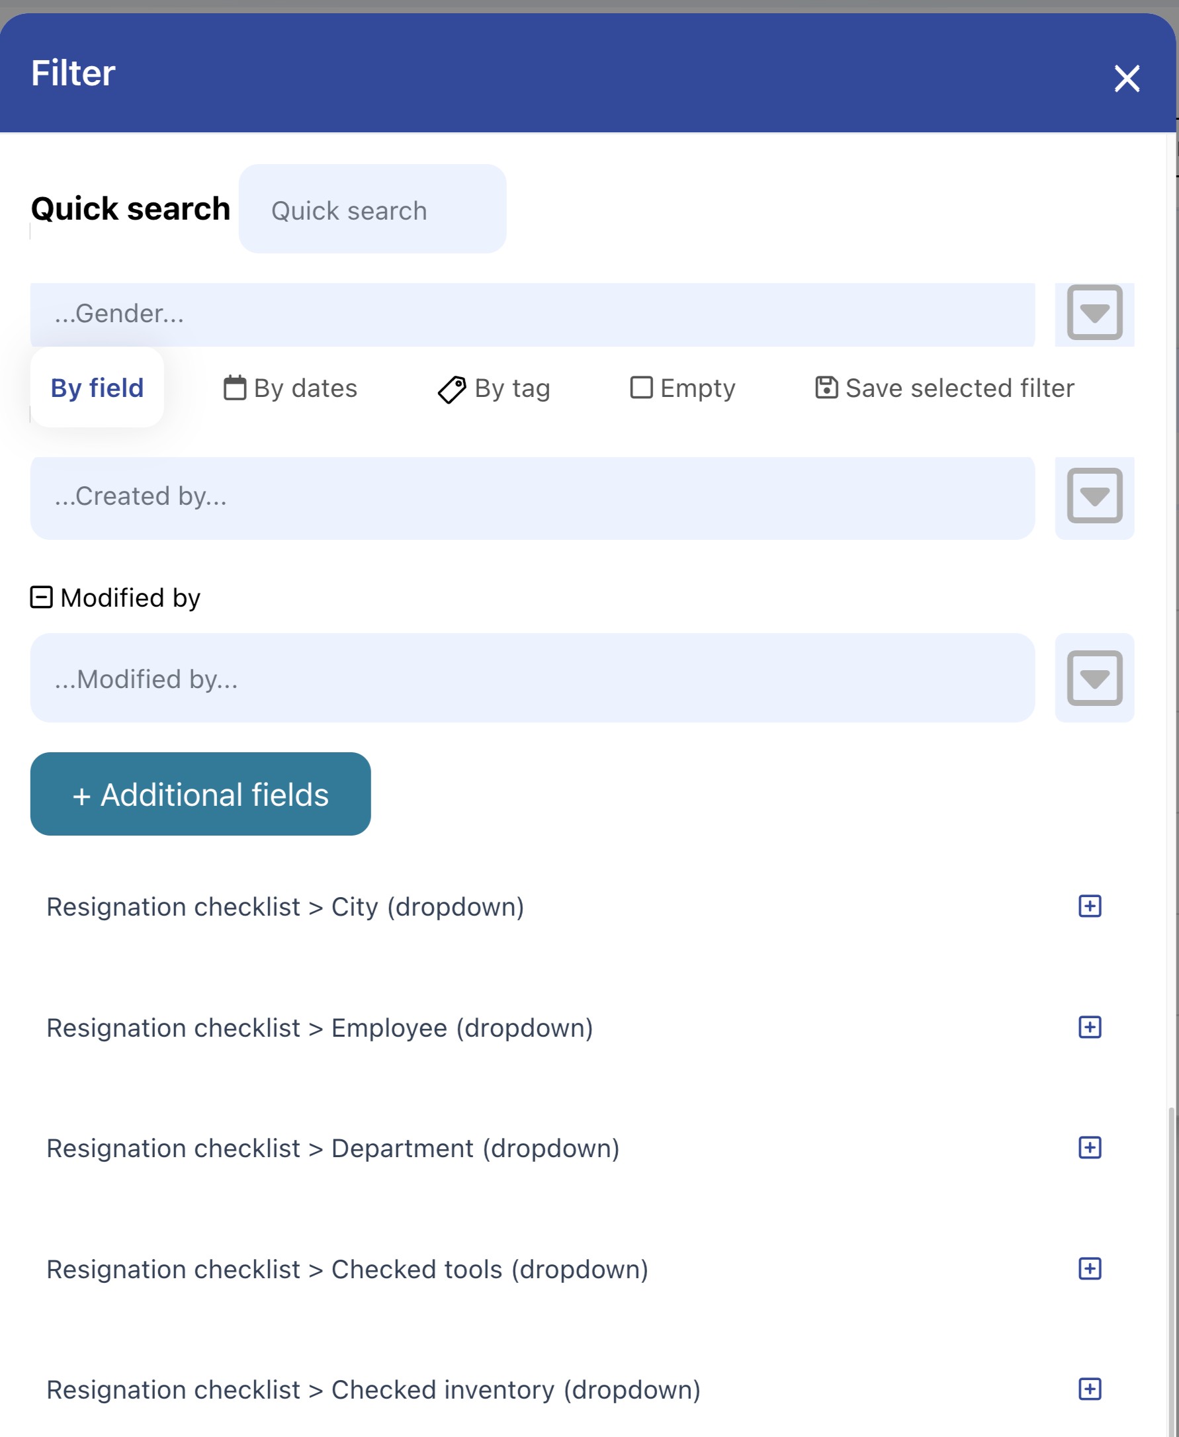
Task: Click the Additional fields button
Action: click(x=200, y=793)
